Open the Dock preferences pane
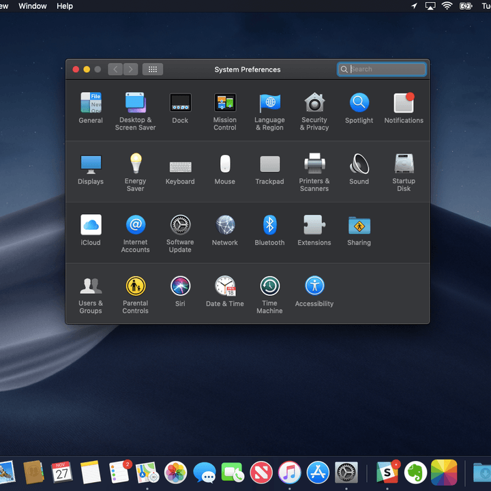 (x=180, y=108)
